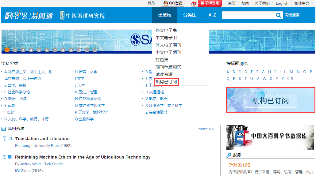316x176 pixels.
Task: Open the 中国大百科全书数据库 banner
Action: coord(270,137)
